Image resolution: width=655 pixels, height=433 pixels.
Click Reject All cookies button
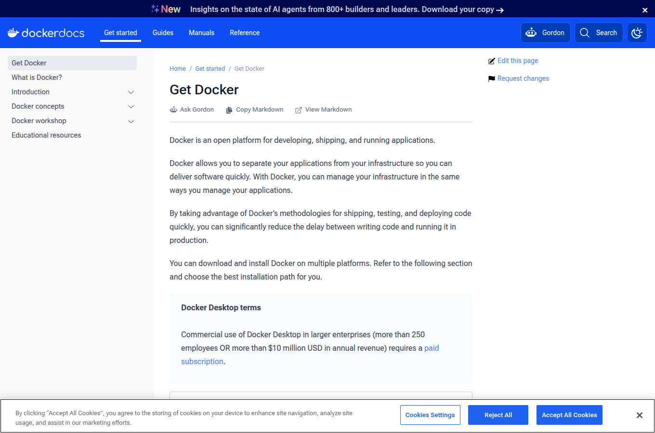[498, 415]
